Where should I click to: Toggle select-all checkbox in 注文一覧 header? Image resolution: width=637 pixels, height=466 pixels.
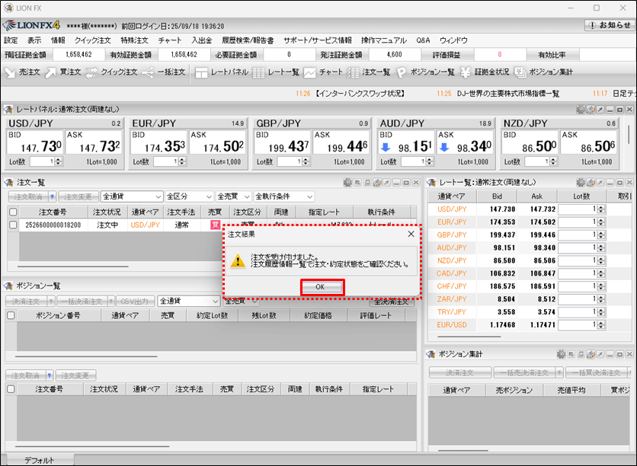pyautogui.click(x=12, y=212)
